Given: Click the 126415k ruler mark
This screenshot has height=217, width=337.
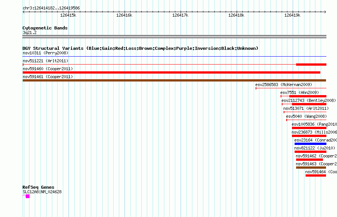Looking at the screenshot, I should pos(68,15).
